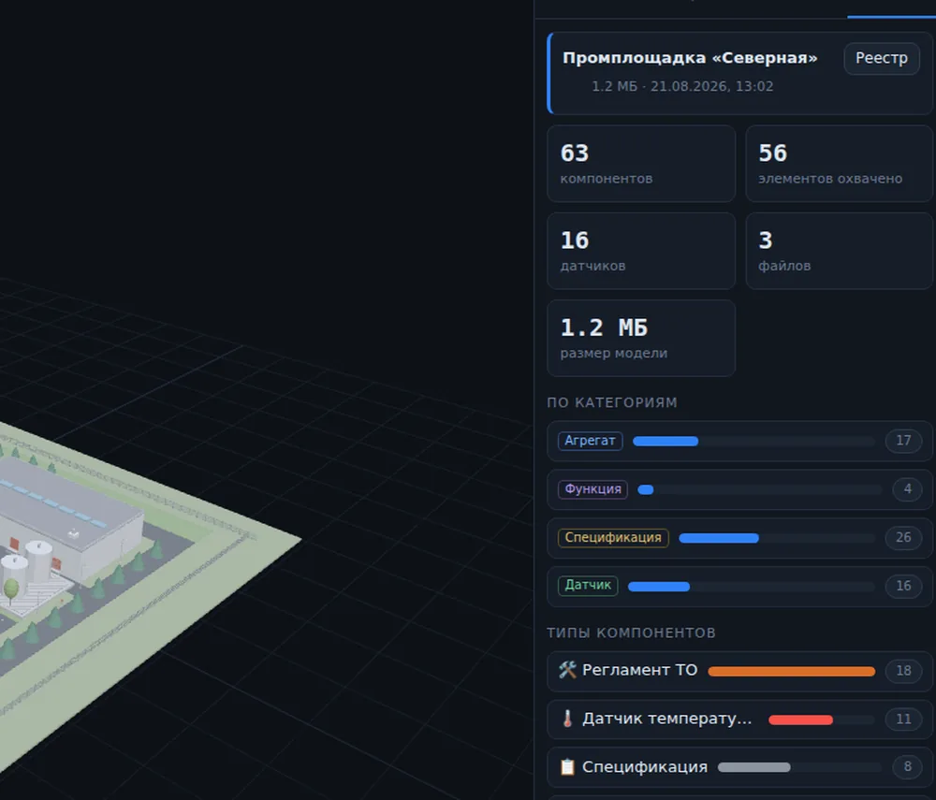Click the tools icon beside Регламент ТО
This screenshot has height=800, width=936.
point(568,670)
